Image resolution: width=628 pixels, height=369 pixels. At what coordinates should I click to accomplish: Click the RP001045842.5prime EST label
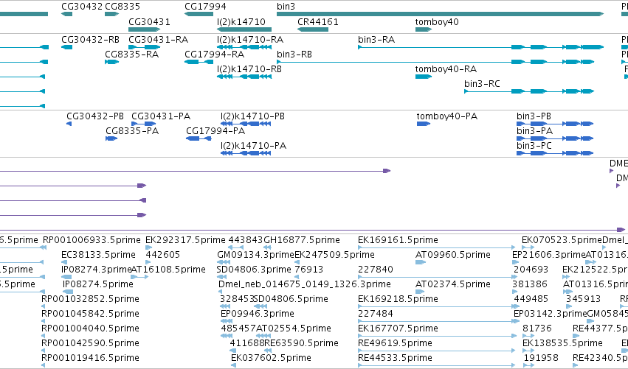pos(91,314)
